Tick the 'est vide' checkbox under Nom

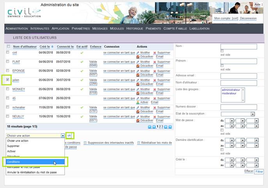point(222,51)
